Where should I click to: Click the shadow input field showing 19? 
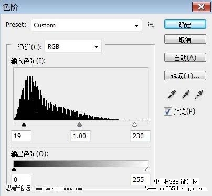point(21,136)
